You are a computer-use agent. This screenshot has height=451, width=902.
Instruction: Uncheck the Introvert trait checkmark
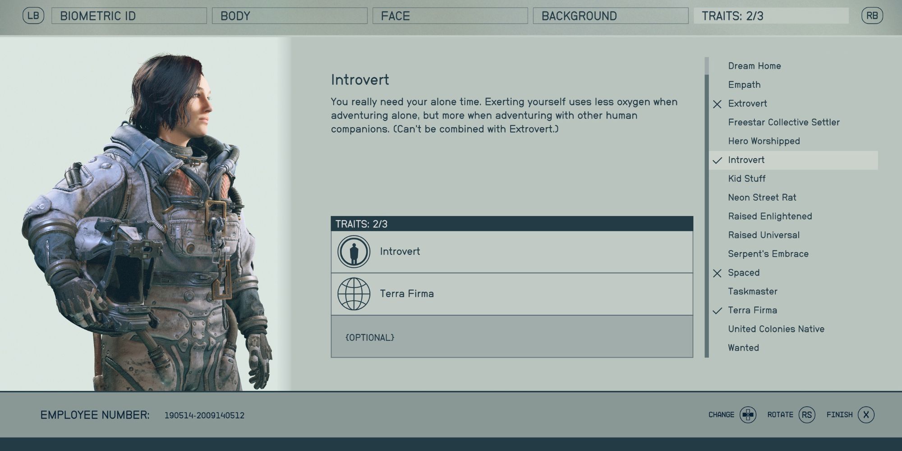coord(717,160)
